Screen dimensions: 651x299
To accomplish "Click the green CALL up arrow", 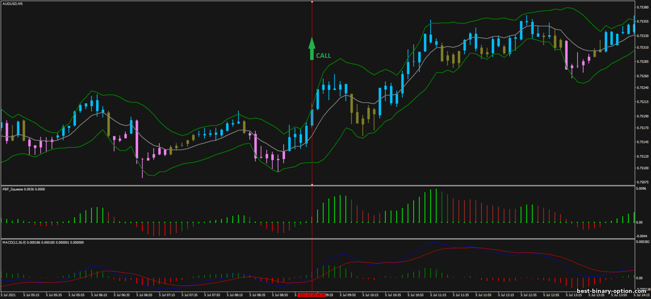I will click(x=311, y=49).
